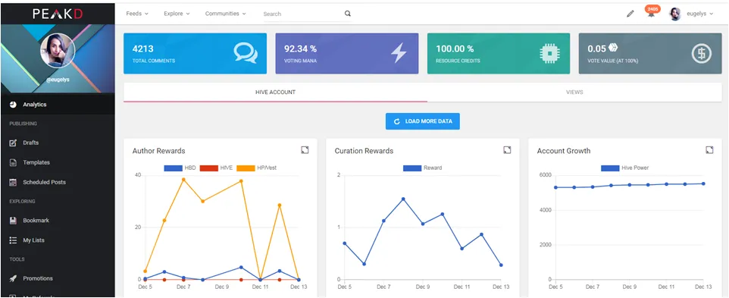Click the Drafts edit icon in sidebar
Screen dimensions: 729x298
click(x=13, y=143)
